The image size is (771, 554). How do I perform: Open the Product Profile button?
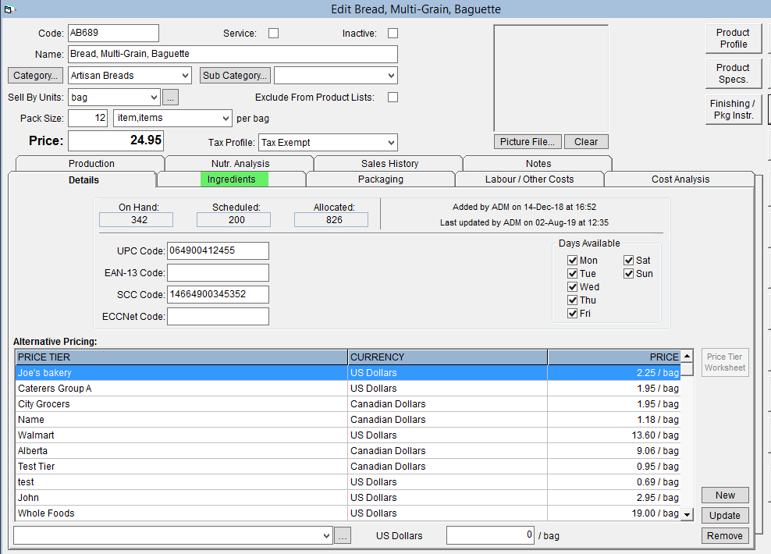tap(733, 38)
